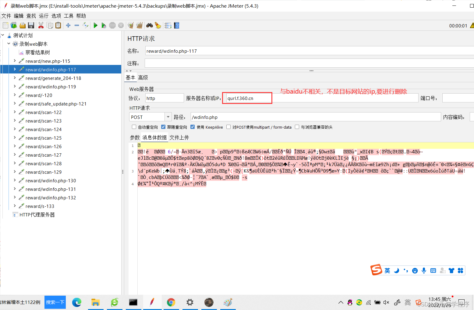Click the Copy icon in toolbar

50,25
